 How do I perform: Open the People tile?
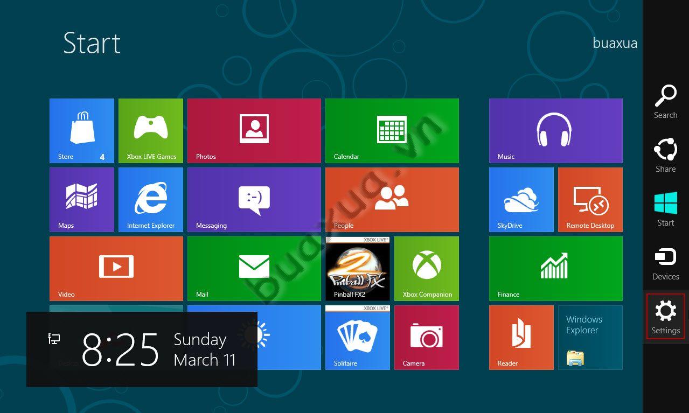(x=392, y=200)
